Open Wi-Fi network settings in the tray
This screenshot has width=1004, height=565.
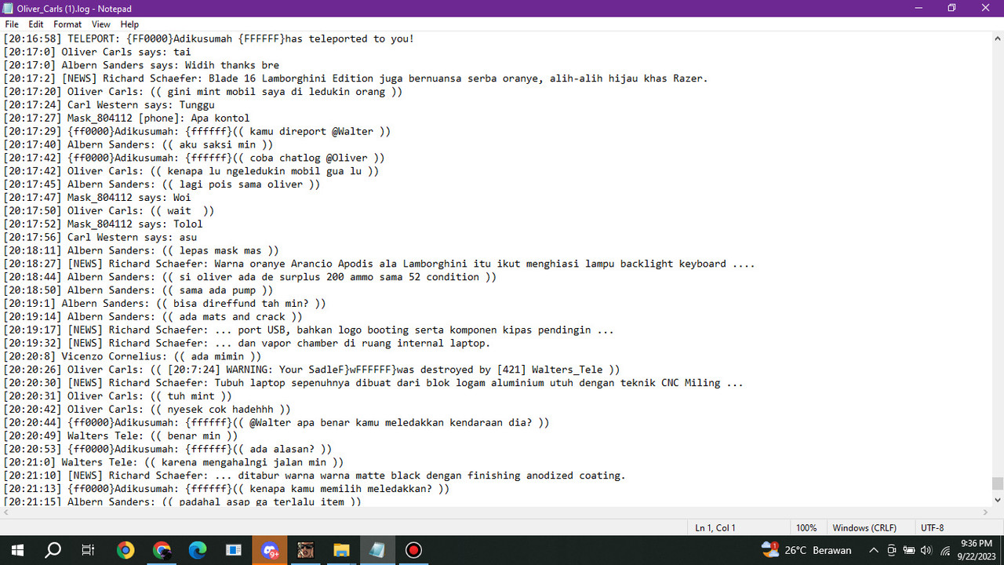click(945, 550)
